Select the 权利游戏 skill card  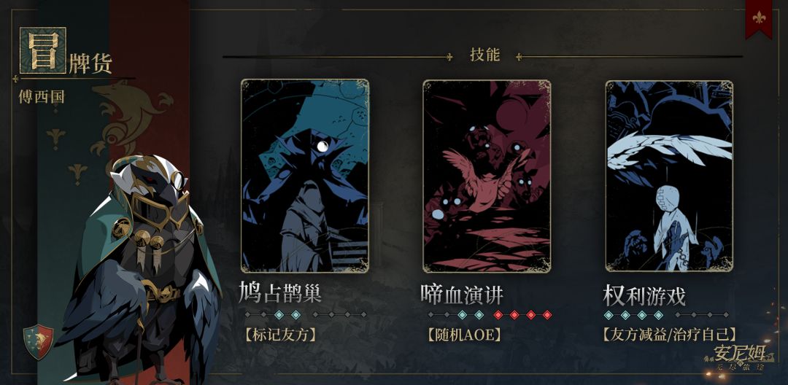669,176
